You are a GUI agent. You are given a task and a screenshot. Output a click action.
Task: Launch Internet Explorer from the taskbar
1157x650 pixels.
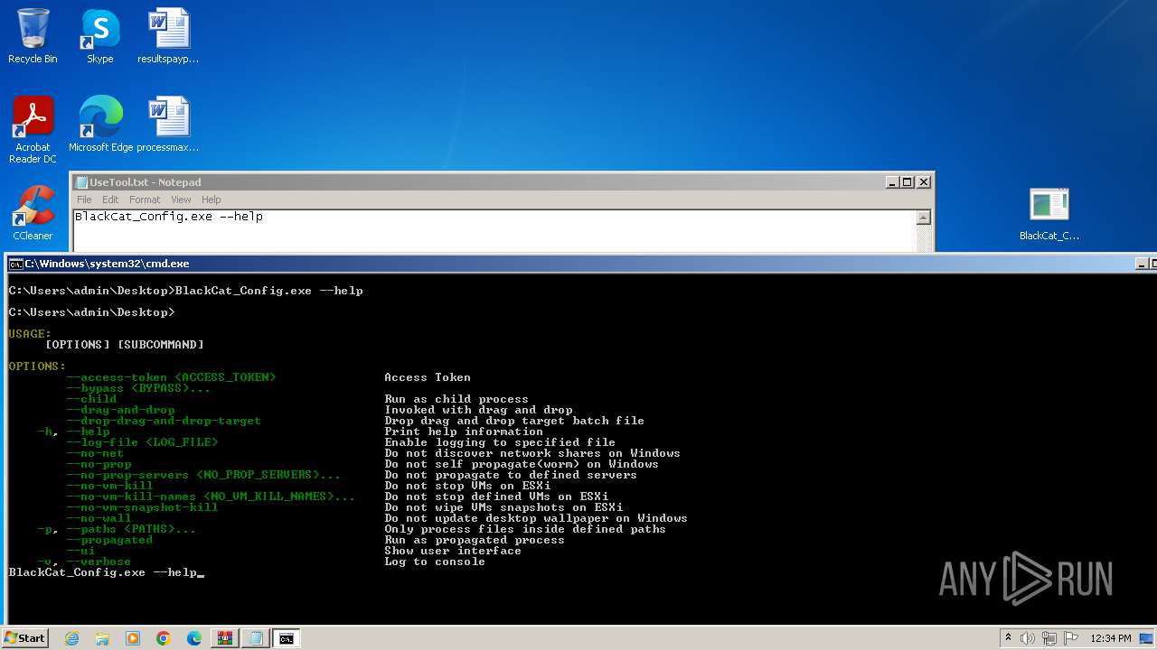71,638
